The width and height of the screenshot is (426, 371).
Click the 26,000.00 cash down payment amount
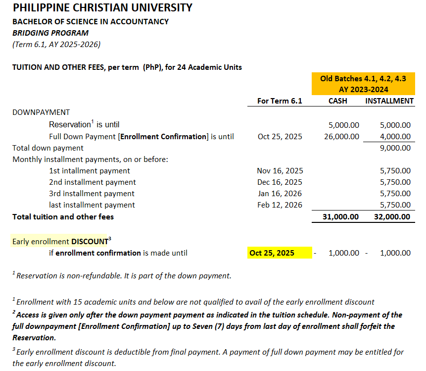(341, 137)
